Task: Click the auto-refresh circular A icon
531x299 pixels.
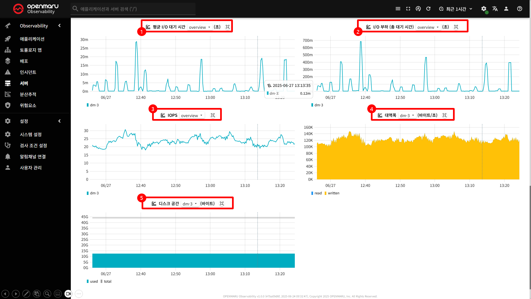Action: tap(418, 9)
